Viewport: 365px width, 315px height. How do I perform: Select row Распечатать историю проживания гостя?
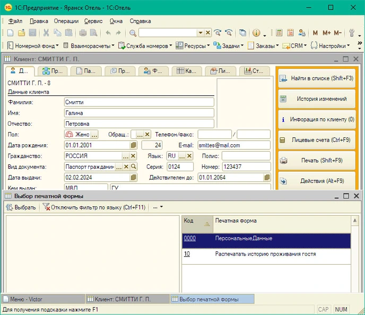(x=265, y=254)
